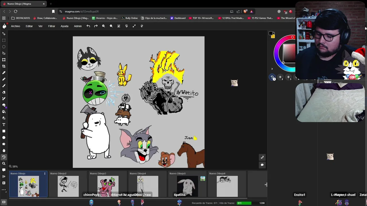Toggle the artboards filmstrip panel icon
Viewport: 367px width, 206px height.
pyautogui.click(x=4, y=202)
